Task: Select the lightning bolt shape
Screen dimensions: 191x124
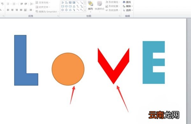Action: tap(74, 10)
